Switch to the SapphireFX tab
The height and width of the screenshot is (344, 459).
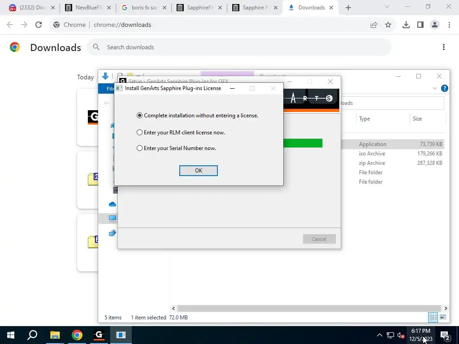pyautogui.click(x=199, y=8)
